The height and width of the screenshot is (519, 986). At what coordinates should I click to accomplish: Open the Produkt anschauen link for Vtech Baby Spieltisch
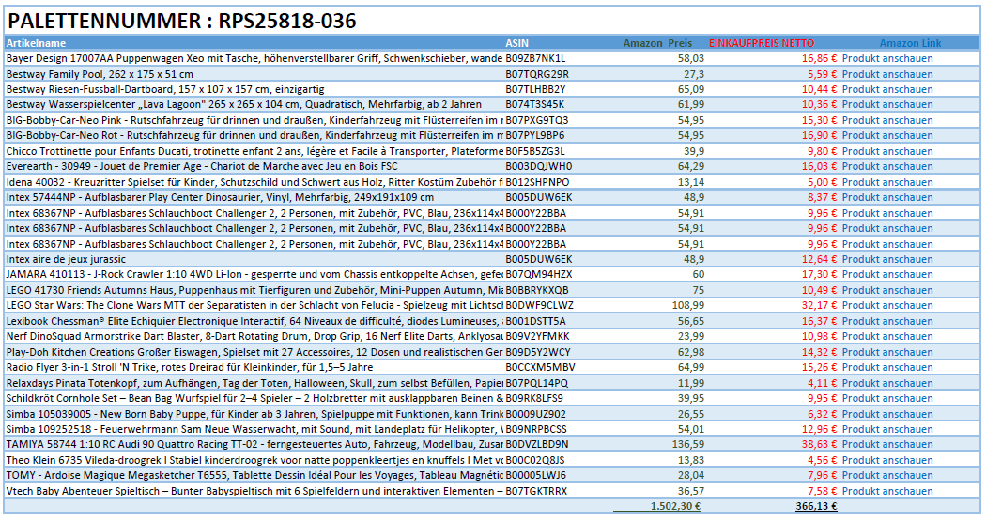point(886,491)
